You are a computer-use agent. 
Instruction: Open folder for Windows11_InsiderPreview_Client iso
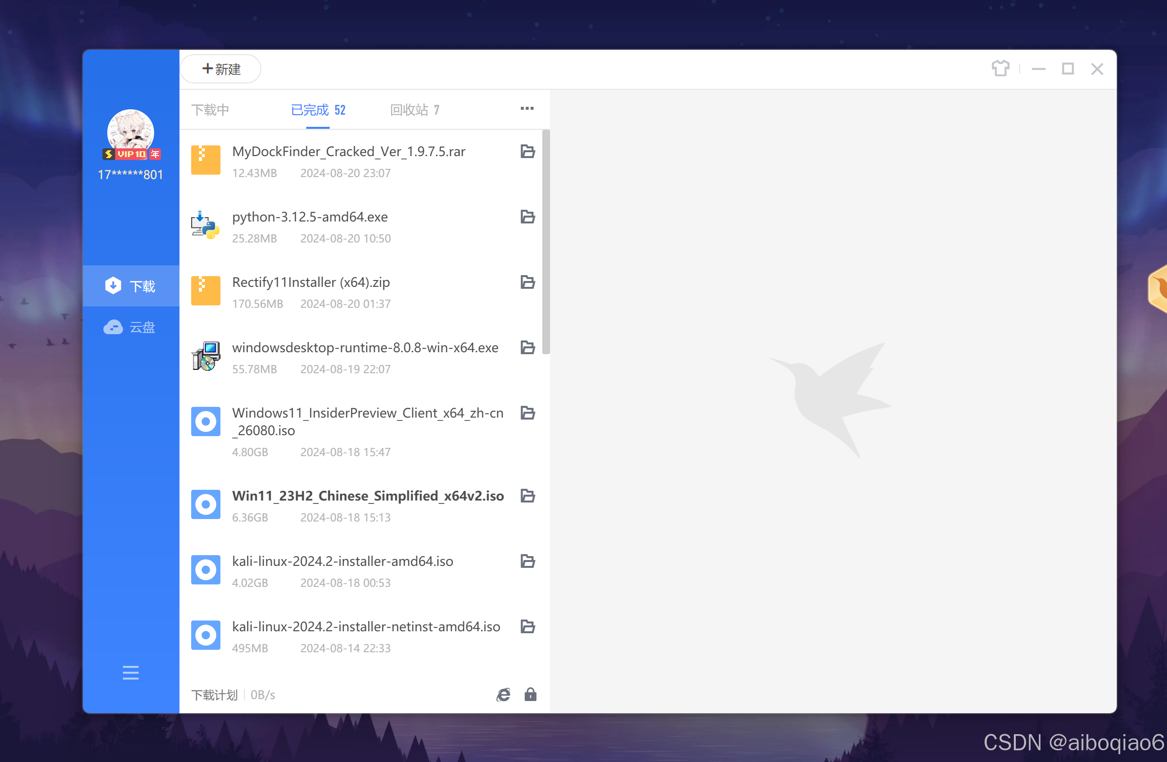[x=527, y=413]
